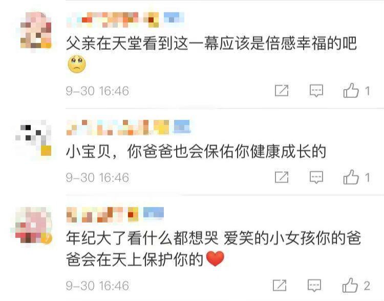Toggle thumbs-up on the comment with 2 likes

(350, 285)
